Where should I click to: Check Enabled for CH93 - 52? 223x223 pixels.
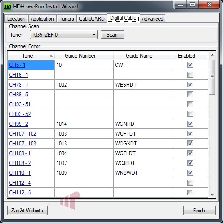[190, 114]
